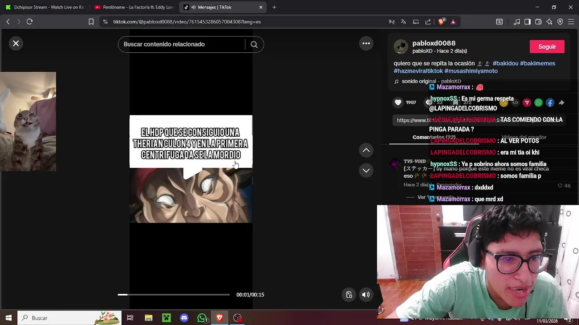
Task: Click install app icon in address bar
Action: click(416, 22)
